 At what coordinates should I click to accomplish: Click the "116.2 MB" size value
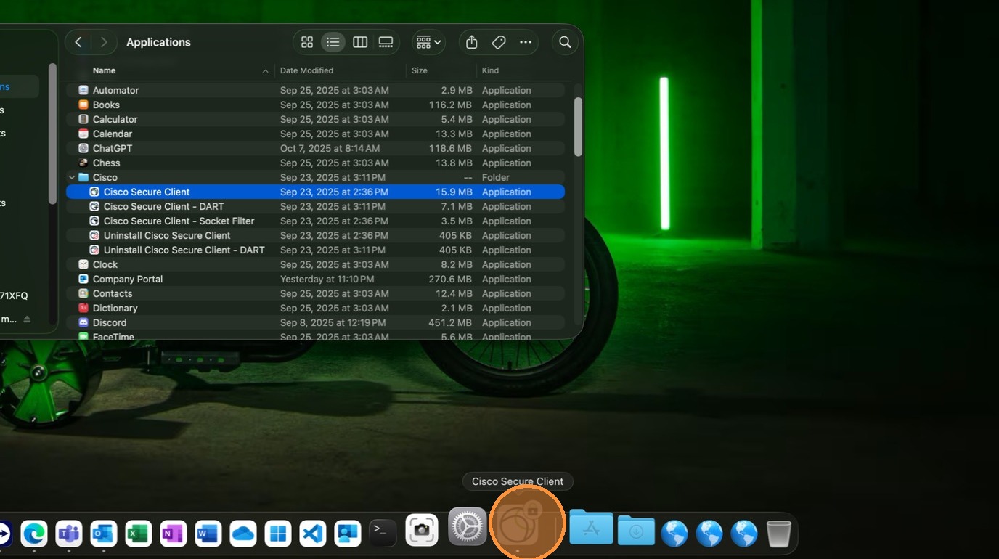point(451,105)
